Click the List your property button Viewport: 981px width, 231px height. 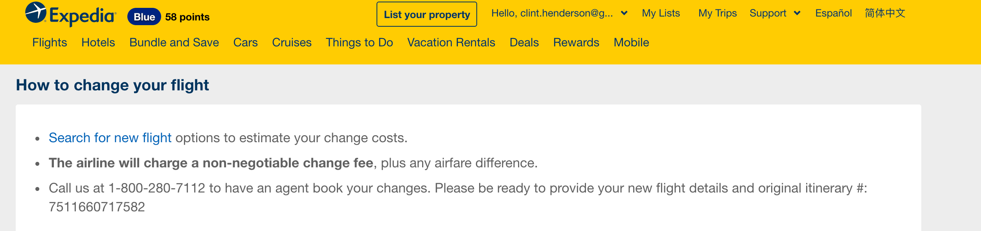(x=426, y=15)
